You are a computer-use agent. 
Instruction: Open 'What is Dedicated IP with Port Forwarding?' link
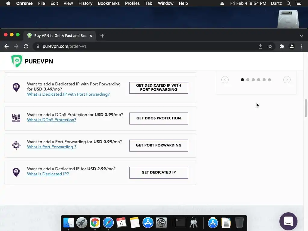(x=68, y=94)
